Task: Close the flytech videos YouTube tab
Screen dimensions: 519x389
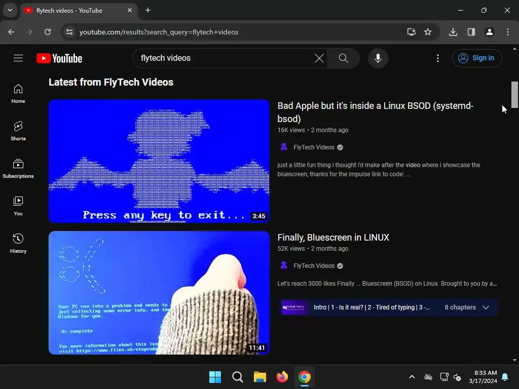Action: 130,10
